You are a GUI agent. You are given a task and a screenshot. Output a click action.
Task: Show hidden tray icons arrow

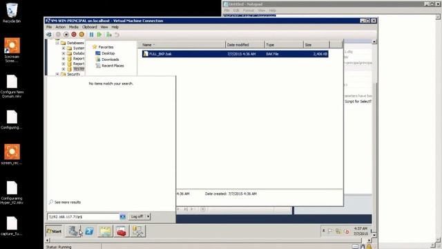[x=324, y=231]
